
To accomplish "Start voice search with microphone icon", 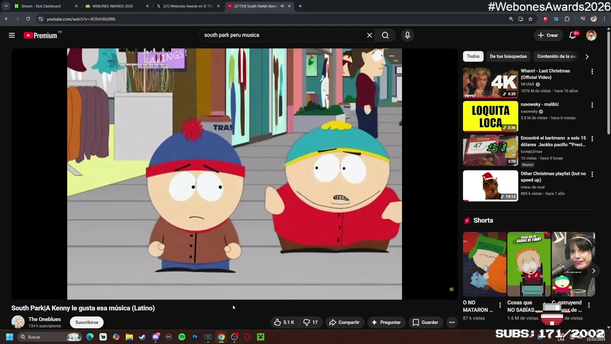I will 407,35.
